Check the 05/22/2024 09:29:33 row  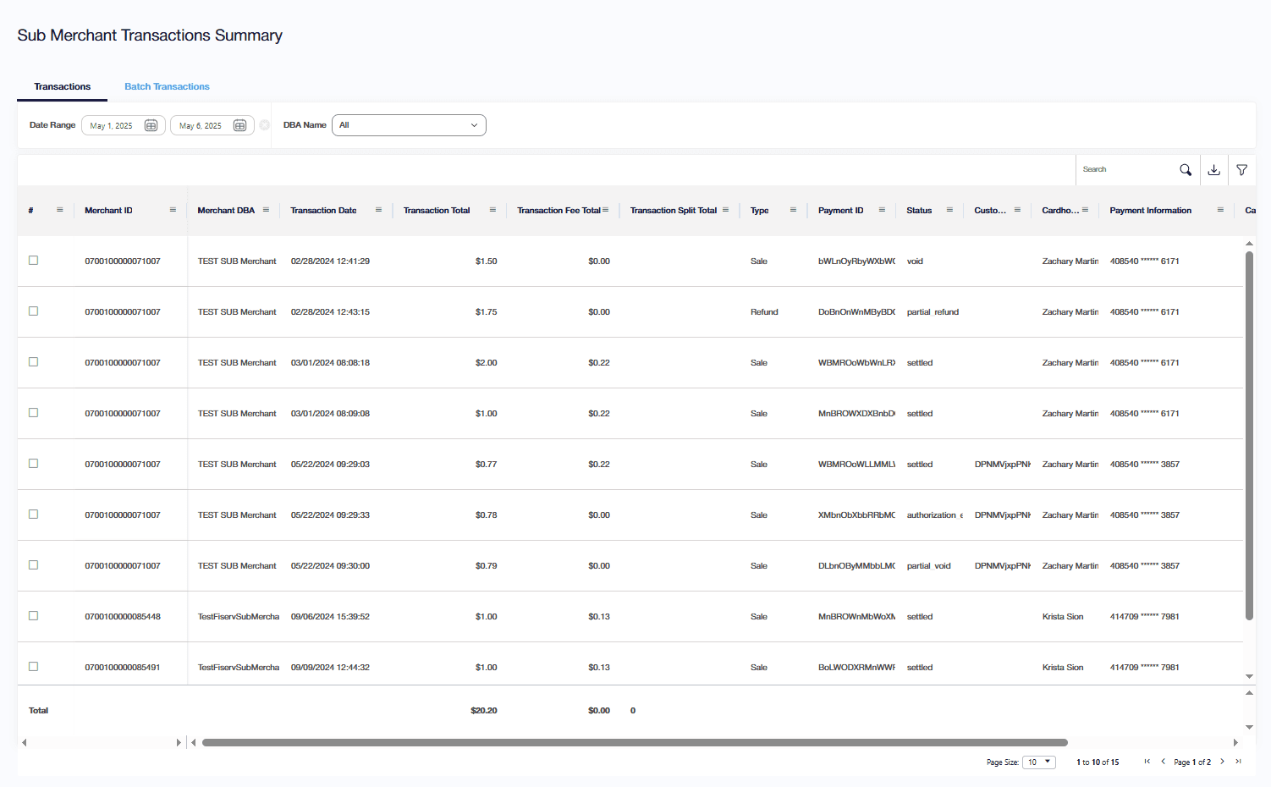tap(34, 515)
